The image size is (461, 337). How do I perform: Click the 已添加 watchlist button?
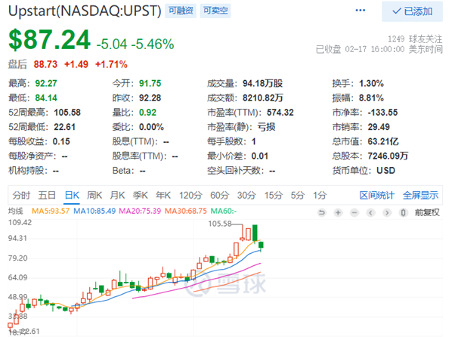click(412, 11)
